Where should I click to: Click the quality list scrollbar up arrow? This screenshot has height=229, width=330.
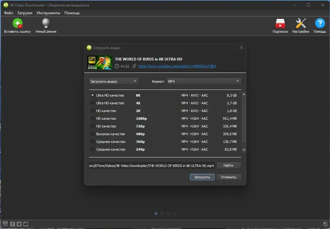pyautogui.click(x=244, y=94)
